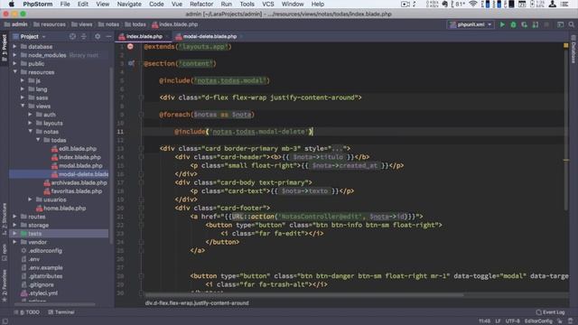Toggle the Favorites side tab
Screen dimensions: 578x325
(x=5, y=285)
